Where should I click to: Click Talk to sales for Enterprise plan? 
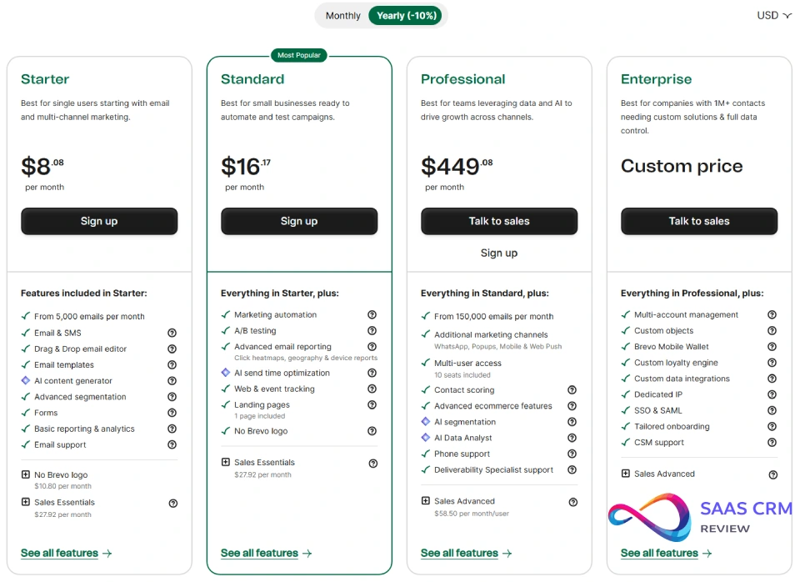click(x=699, y=222)
